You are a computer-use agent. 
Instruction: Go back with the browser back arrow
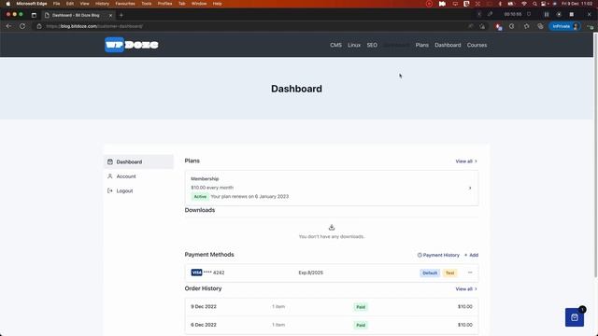[x=8, y=26]
